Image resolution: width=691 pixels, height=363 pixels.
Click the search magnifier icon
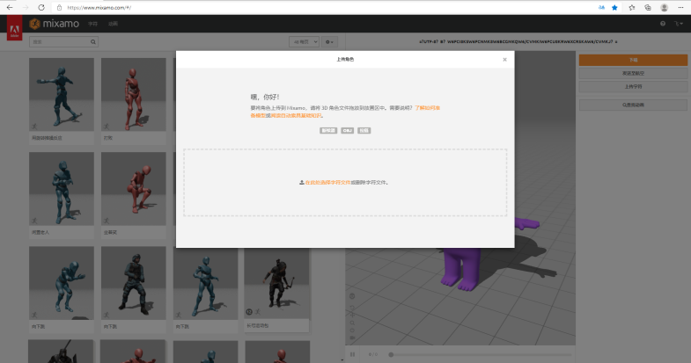pyautogui.click(x=93, y=41)
